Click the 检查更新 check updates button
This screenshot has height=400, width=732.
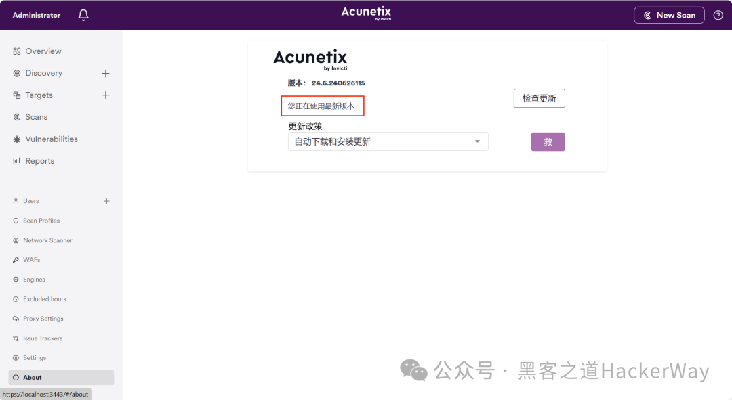click(540, 98)
